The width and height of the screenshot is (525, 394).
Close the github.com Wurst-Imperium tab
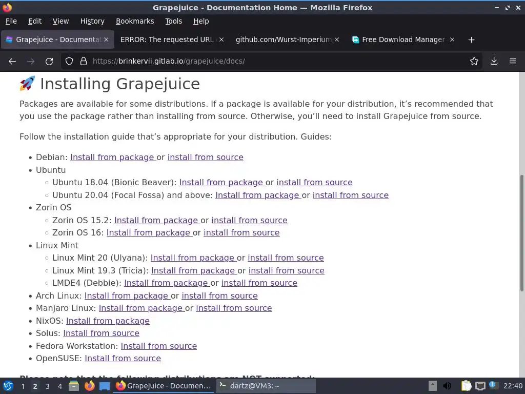tap(337, 40)
